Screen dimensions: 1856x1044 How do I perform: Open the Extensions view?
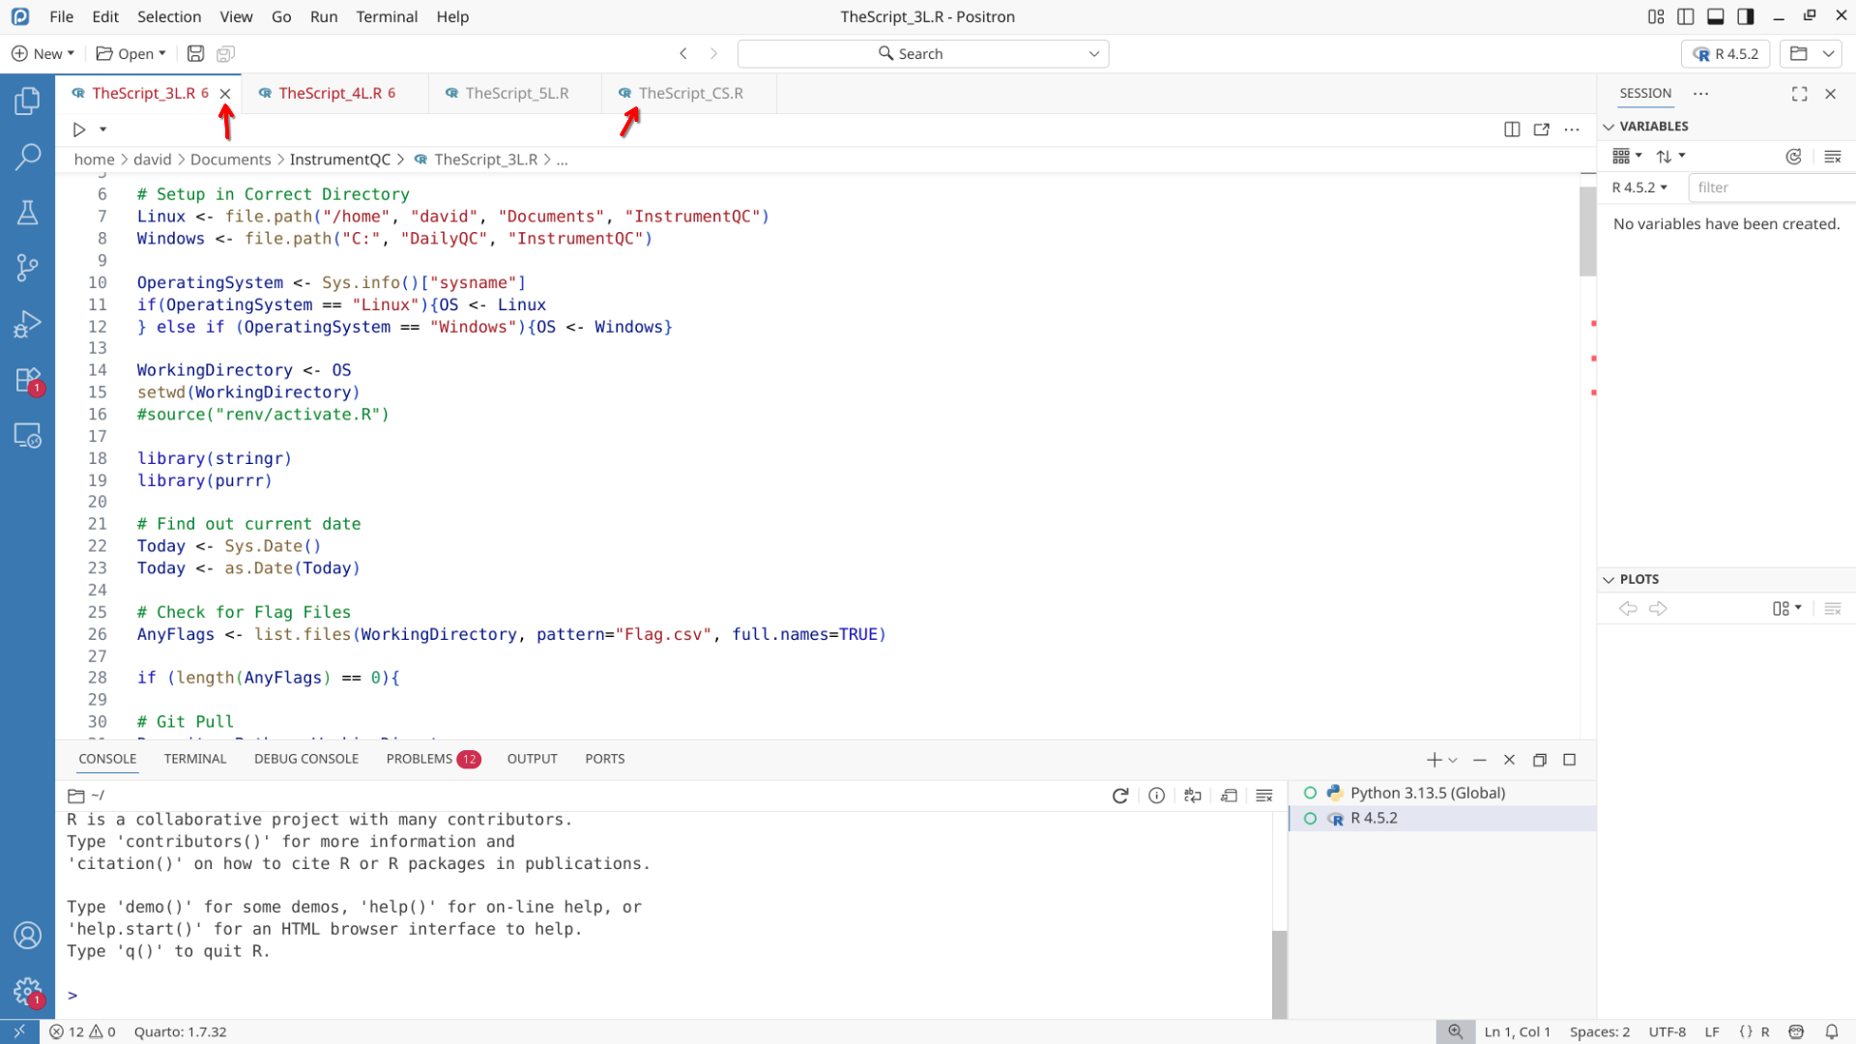click(x=27, y=380)
